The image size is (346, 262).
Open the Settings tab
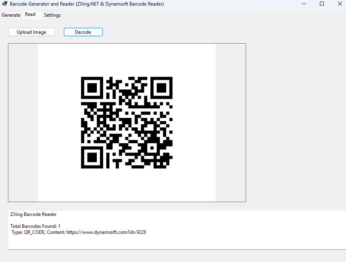coord(52,15)
